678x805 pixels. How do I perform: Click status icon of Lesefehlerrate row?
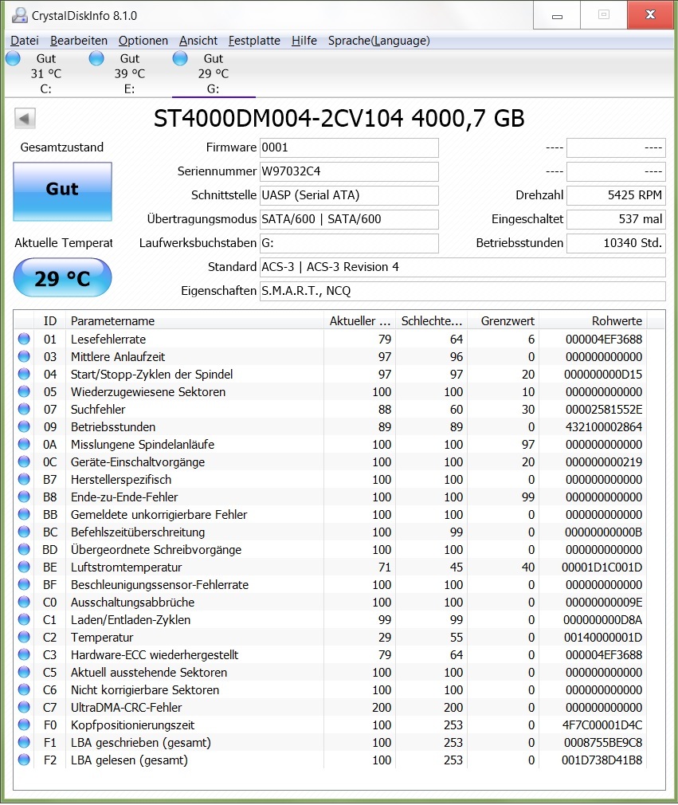click(24, 339)
